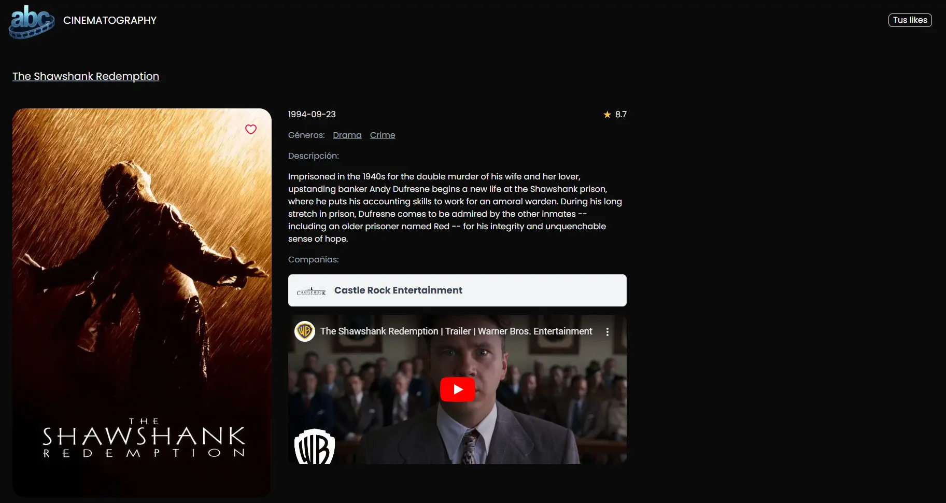Click the Géneros: label
Viewport: 946px width, 503px height.
point(306,135)
